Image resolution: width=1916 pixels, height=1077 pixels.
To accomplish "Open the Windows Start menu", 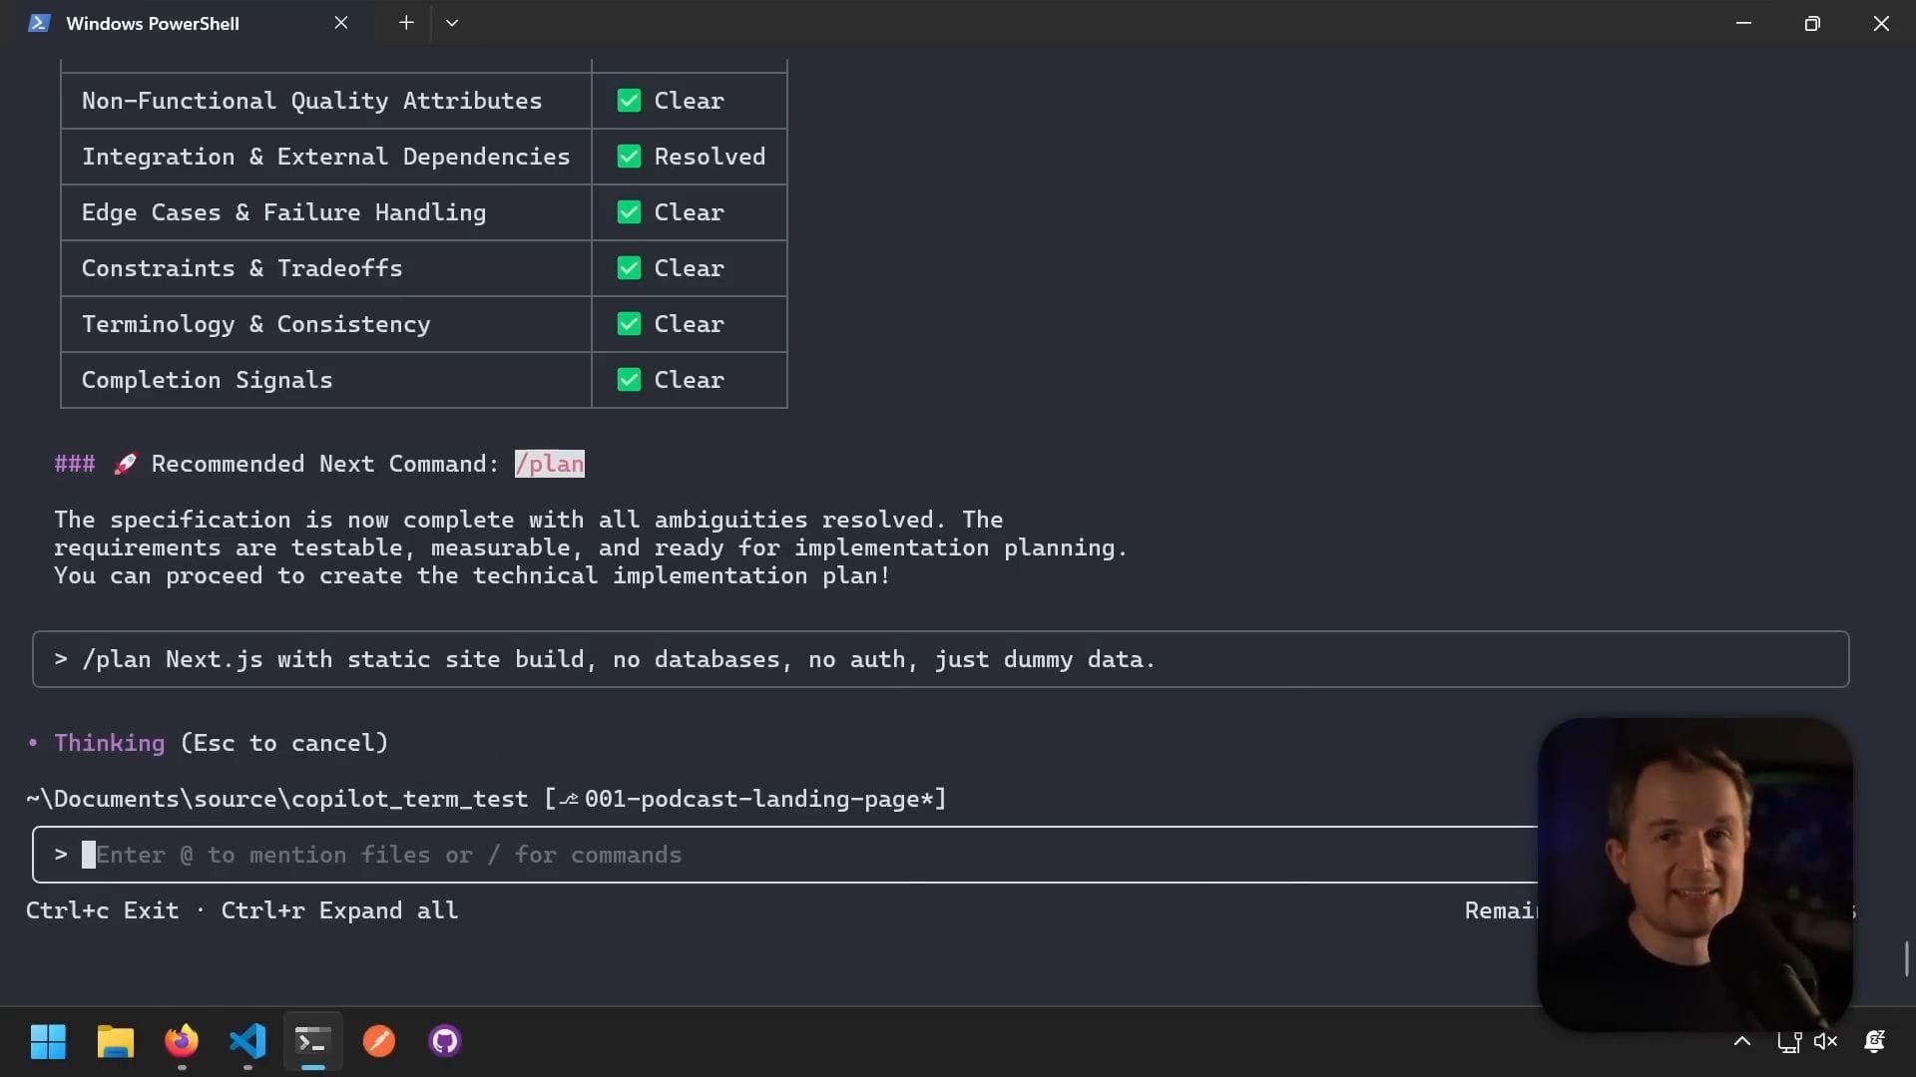I will pyautogui.click(x=48, y=1041).
